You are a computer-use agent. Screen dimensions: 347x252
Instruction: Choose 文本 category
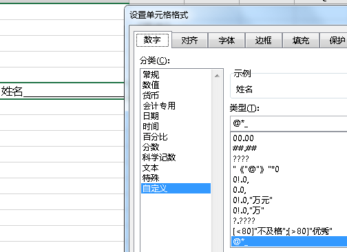[x=176, y=168]
